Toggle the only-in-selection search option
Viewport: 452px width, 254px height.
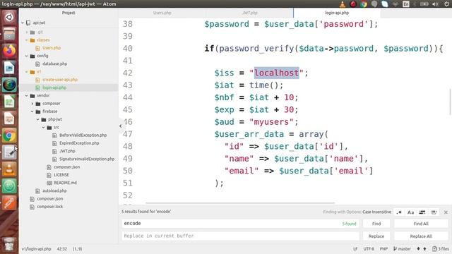(x=422, y=212)
